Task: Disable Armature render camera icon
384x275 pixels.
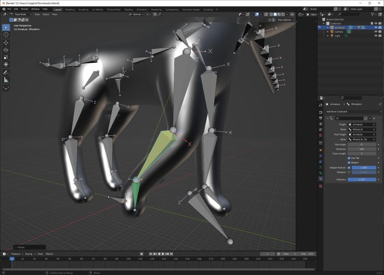Action: 380,28
